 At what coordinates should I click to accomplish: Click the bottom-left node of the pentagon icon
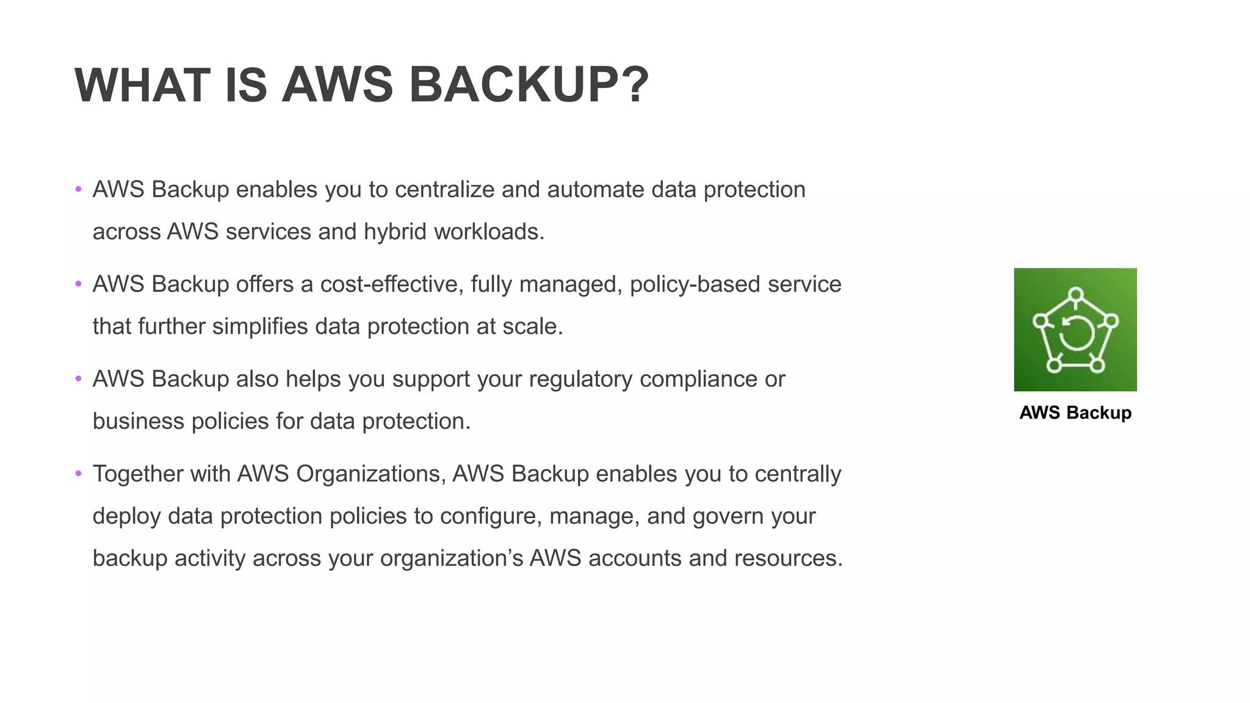pyautogui.click(x=1053, y=365)
